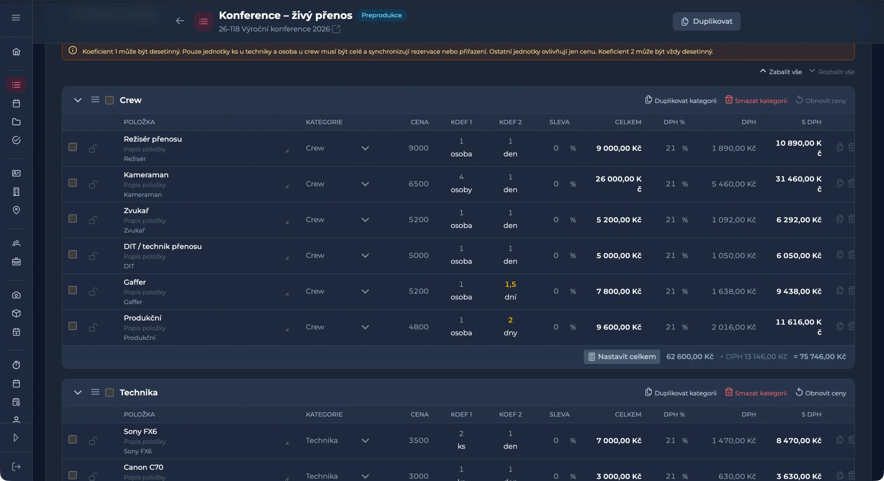884x481 pixels.
Task: Click Obnovit ceny for Technika
Action: (x=821, y=393)
